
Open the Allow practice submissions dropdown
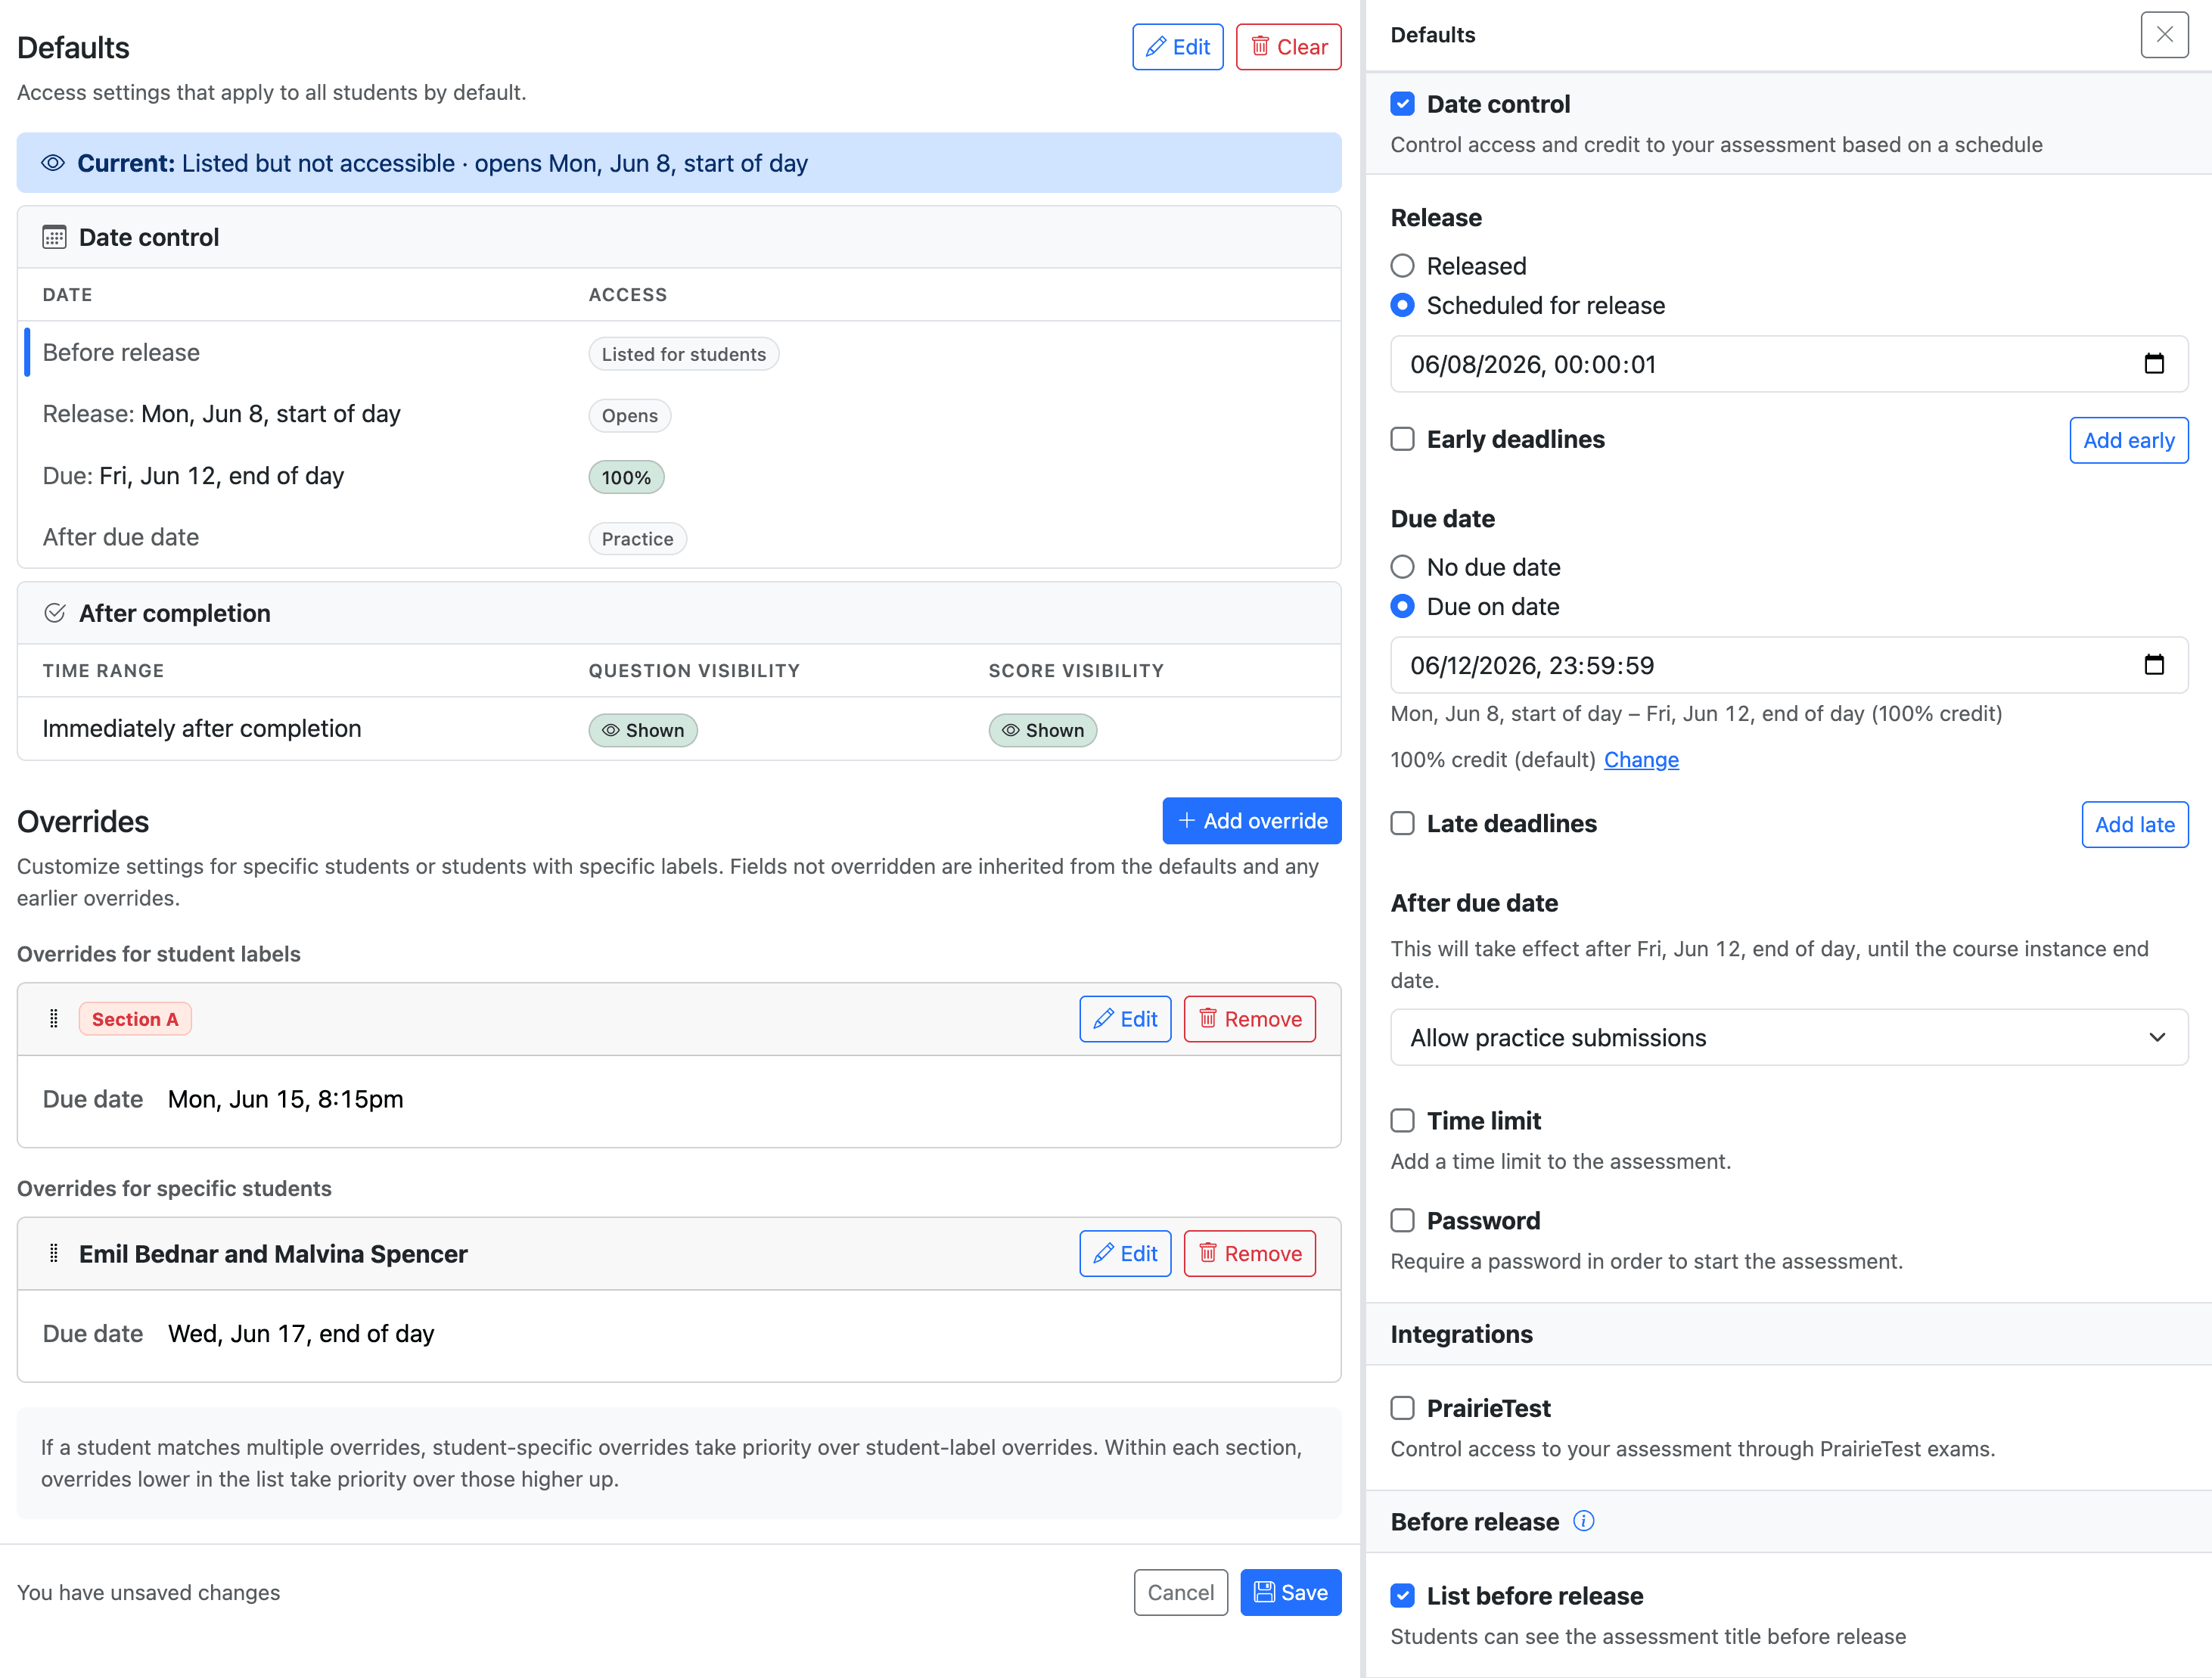coord(1789,1037)
